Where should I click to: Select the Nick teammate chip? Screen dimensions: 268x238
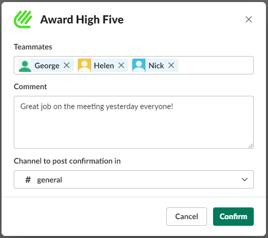(155, 65)
